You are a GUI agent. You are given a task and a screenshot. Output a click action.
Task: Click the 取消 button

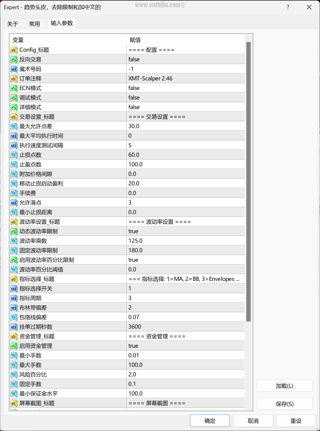pyautogui.click(x=253, y=421)
